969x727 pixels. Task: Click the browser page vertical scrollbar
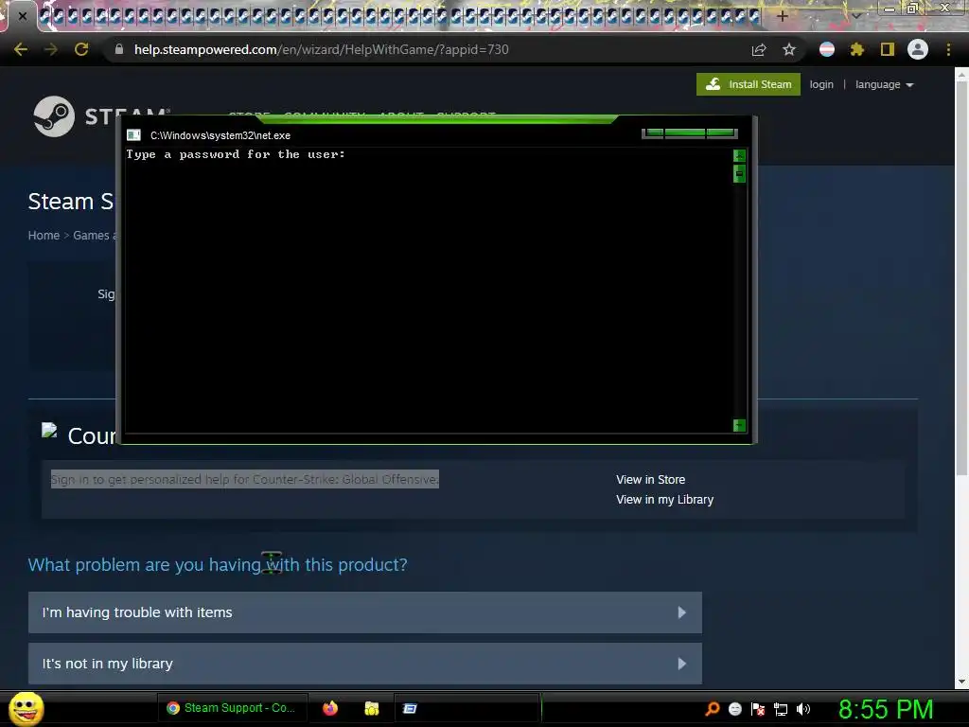click(x=961, y=279)
